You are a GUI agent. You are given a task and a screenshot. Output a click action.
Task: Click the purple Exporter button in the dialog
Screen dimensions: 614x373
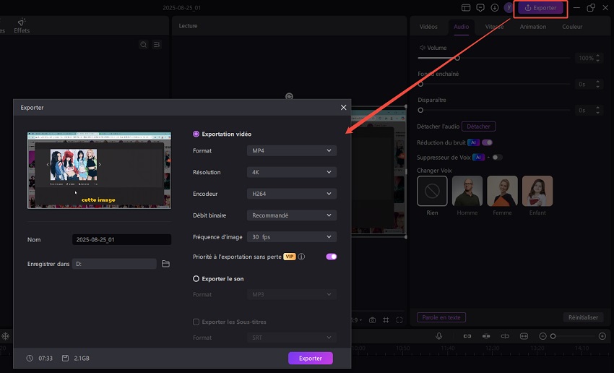[310, 358]
